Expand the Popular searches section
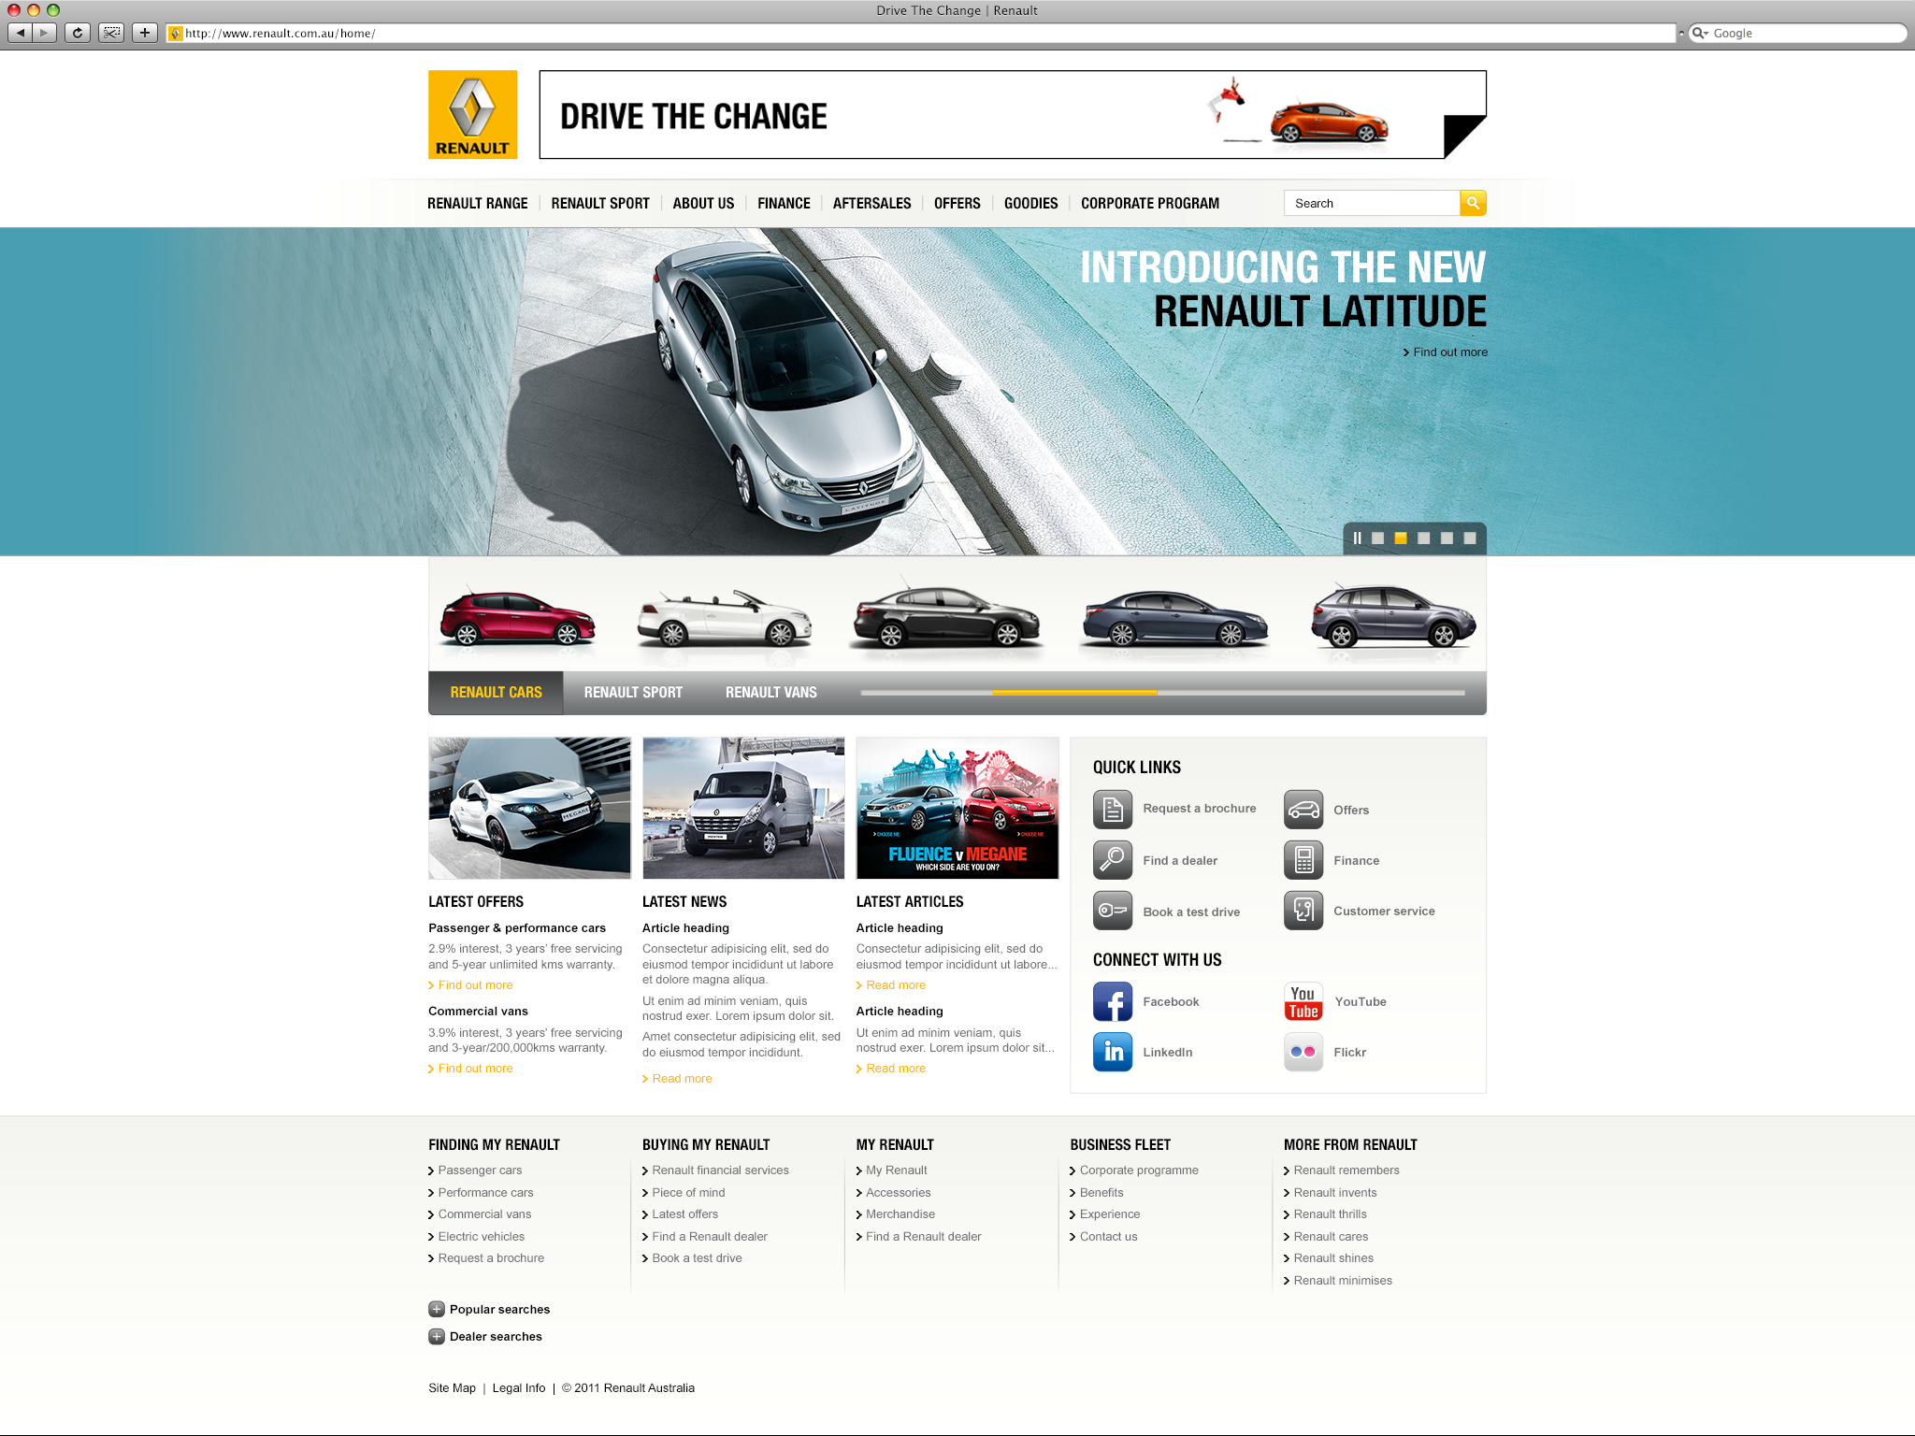1915x1436 pixels. click(437, 1309)
